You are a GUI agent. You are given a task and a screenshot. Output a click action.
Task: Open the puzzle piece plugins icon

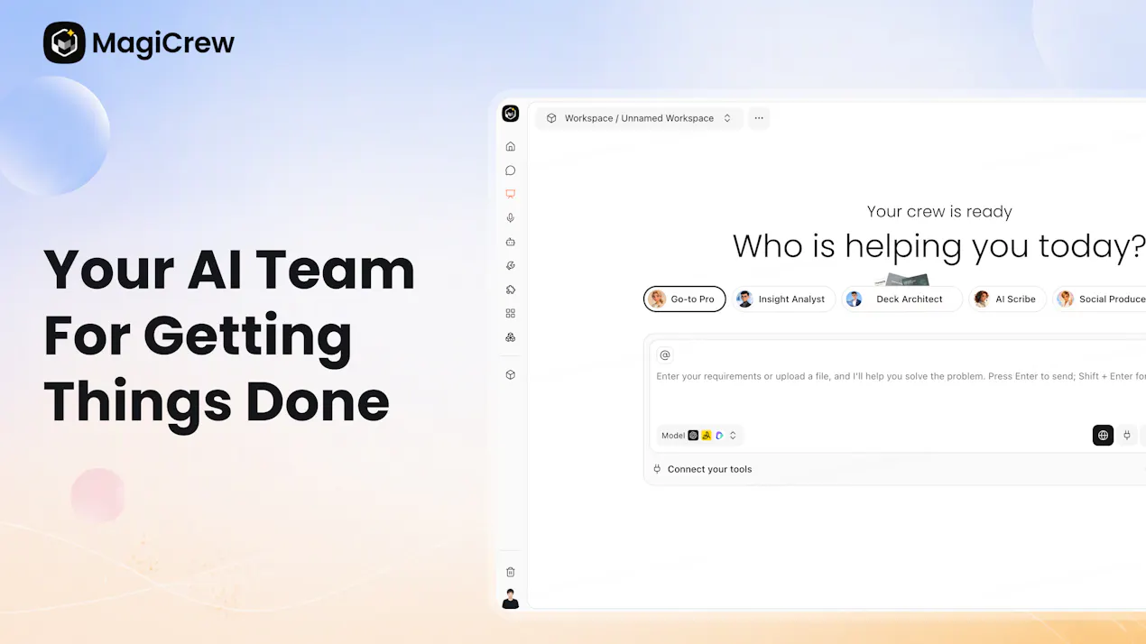click(x=511, y=290)
